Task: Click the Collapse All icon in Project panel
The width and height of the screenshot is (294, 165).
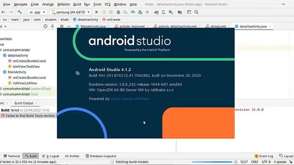Action: (52, 27)
